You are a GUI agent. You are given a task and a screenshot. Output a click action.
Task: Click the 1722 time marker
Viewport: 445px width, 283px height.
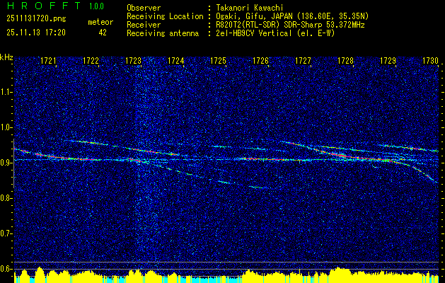(91, 60)
